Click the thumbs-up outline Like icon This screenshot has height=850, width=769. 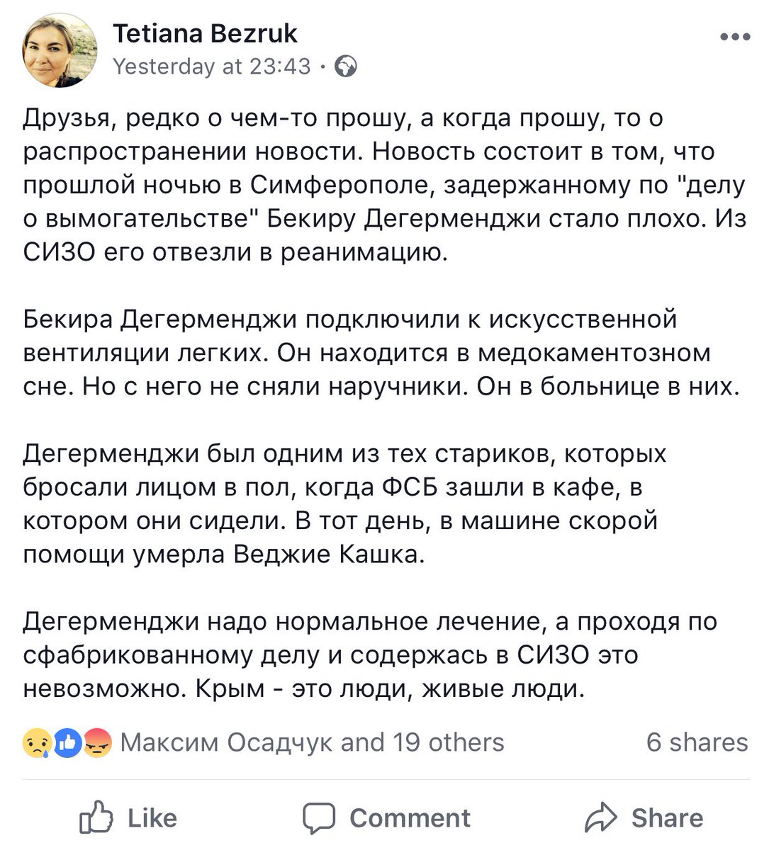pos(96,819)
